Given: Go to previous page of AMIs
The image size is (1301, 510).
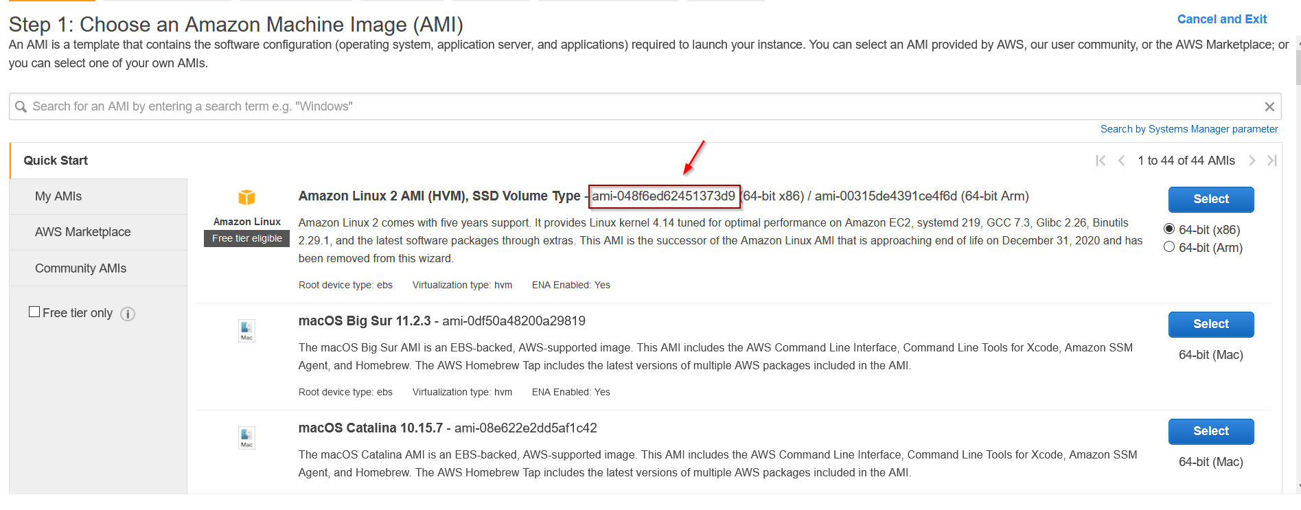Looking at the screenshot, I should (1121, 161).
